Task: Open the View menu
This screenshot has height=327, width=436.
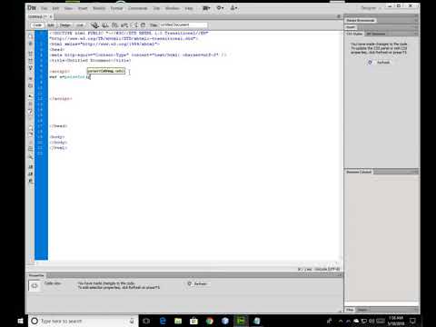Action: 68,8
